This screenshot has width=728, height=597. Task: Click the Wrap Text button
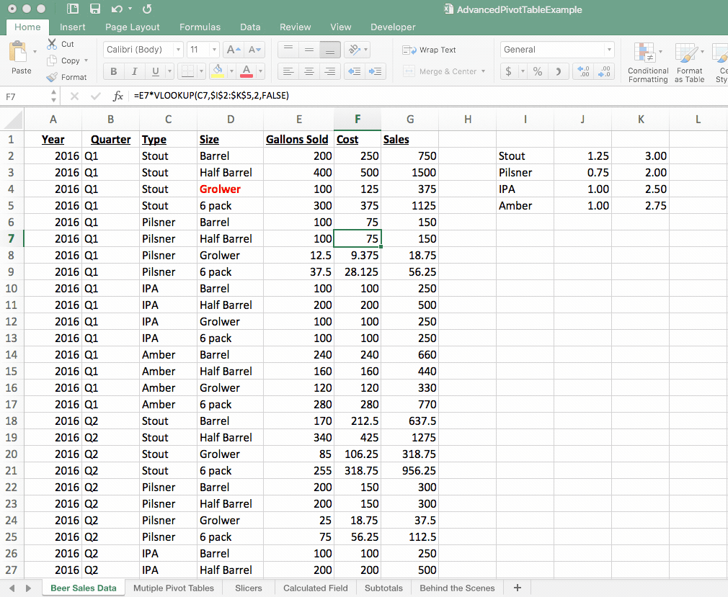click(430, 50)
